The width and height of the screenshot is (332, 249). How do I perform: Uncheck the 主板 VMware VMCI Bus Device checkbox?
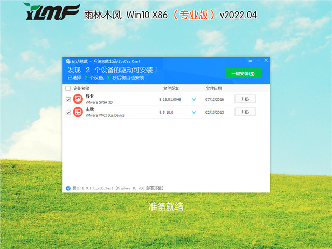click(x=68, y=112)
